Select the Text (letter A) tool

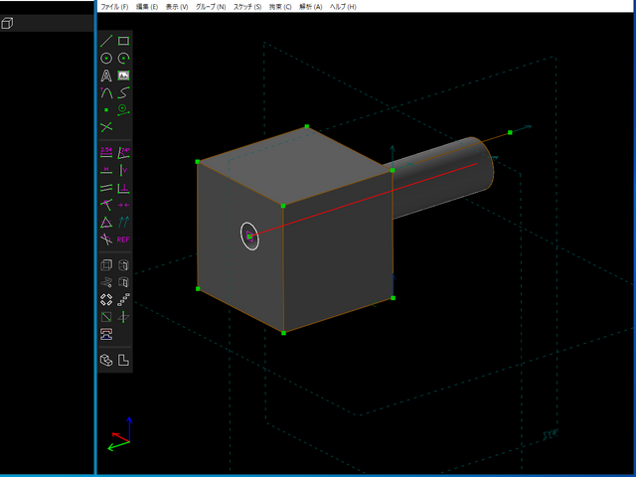point(106,76)
